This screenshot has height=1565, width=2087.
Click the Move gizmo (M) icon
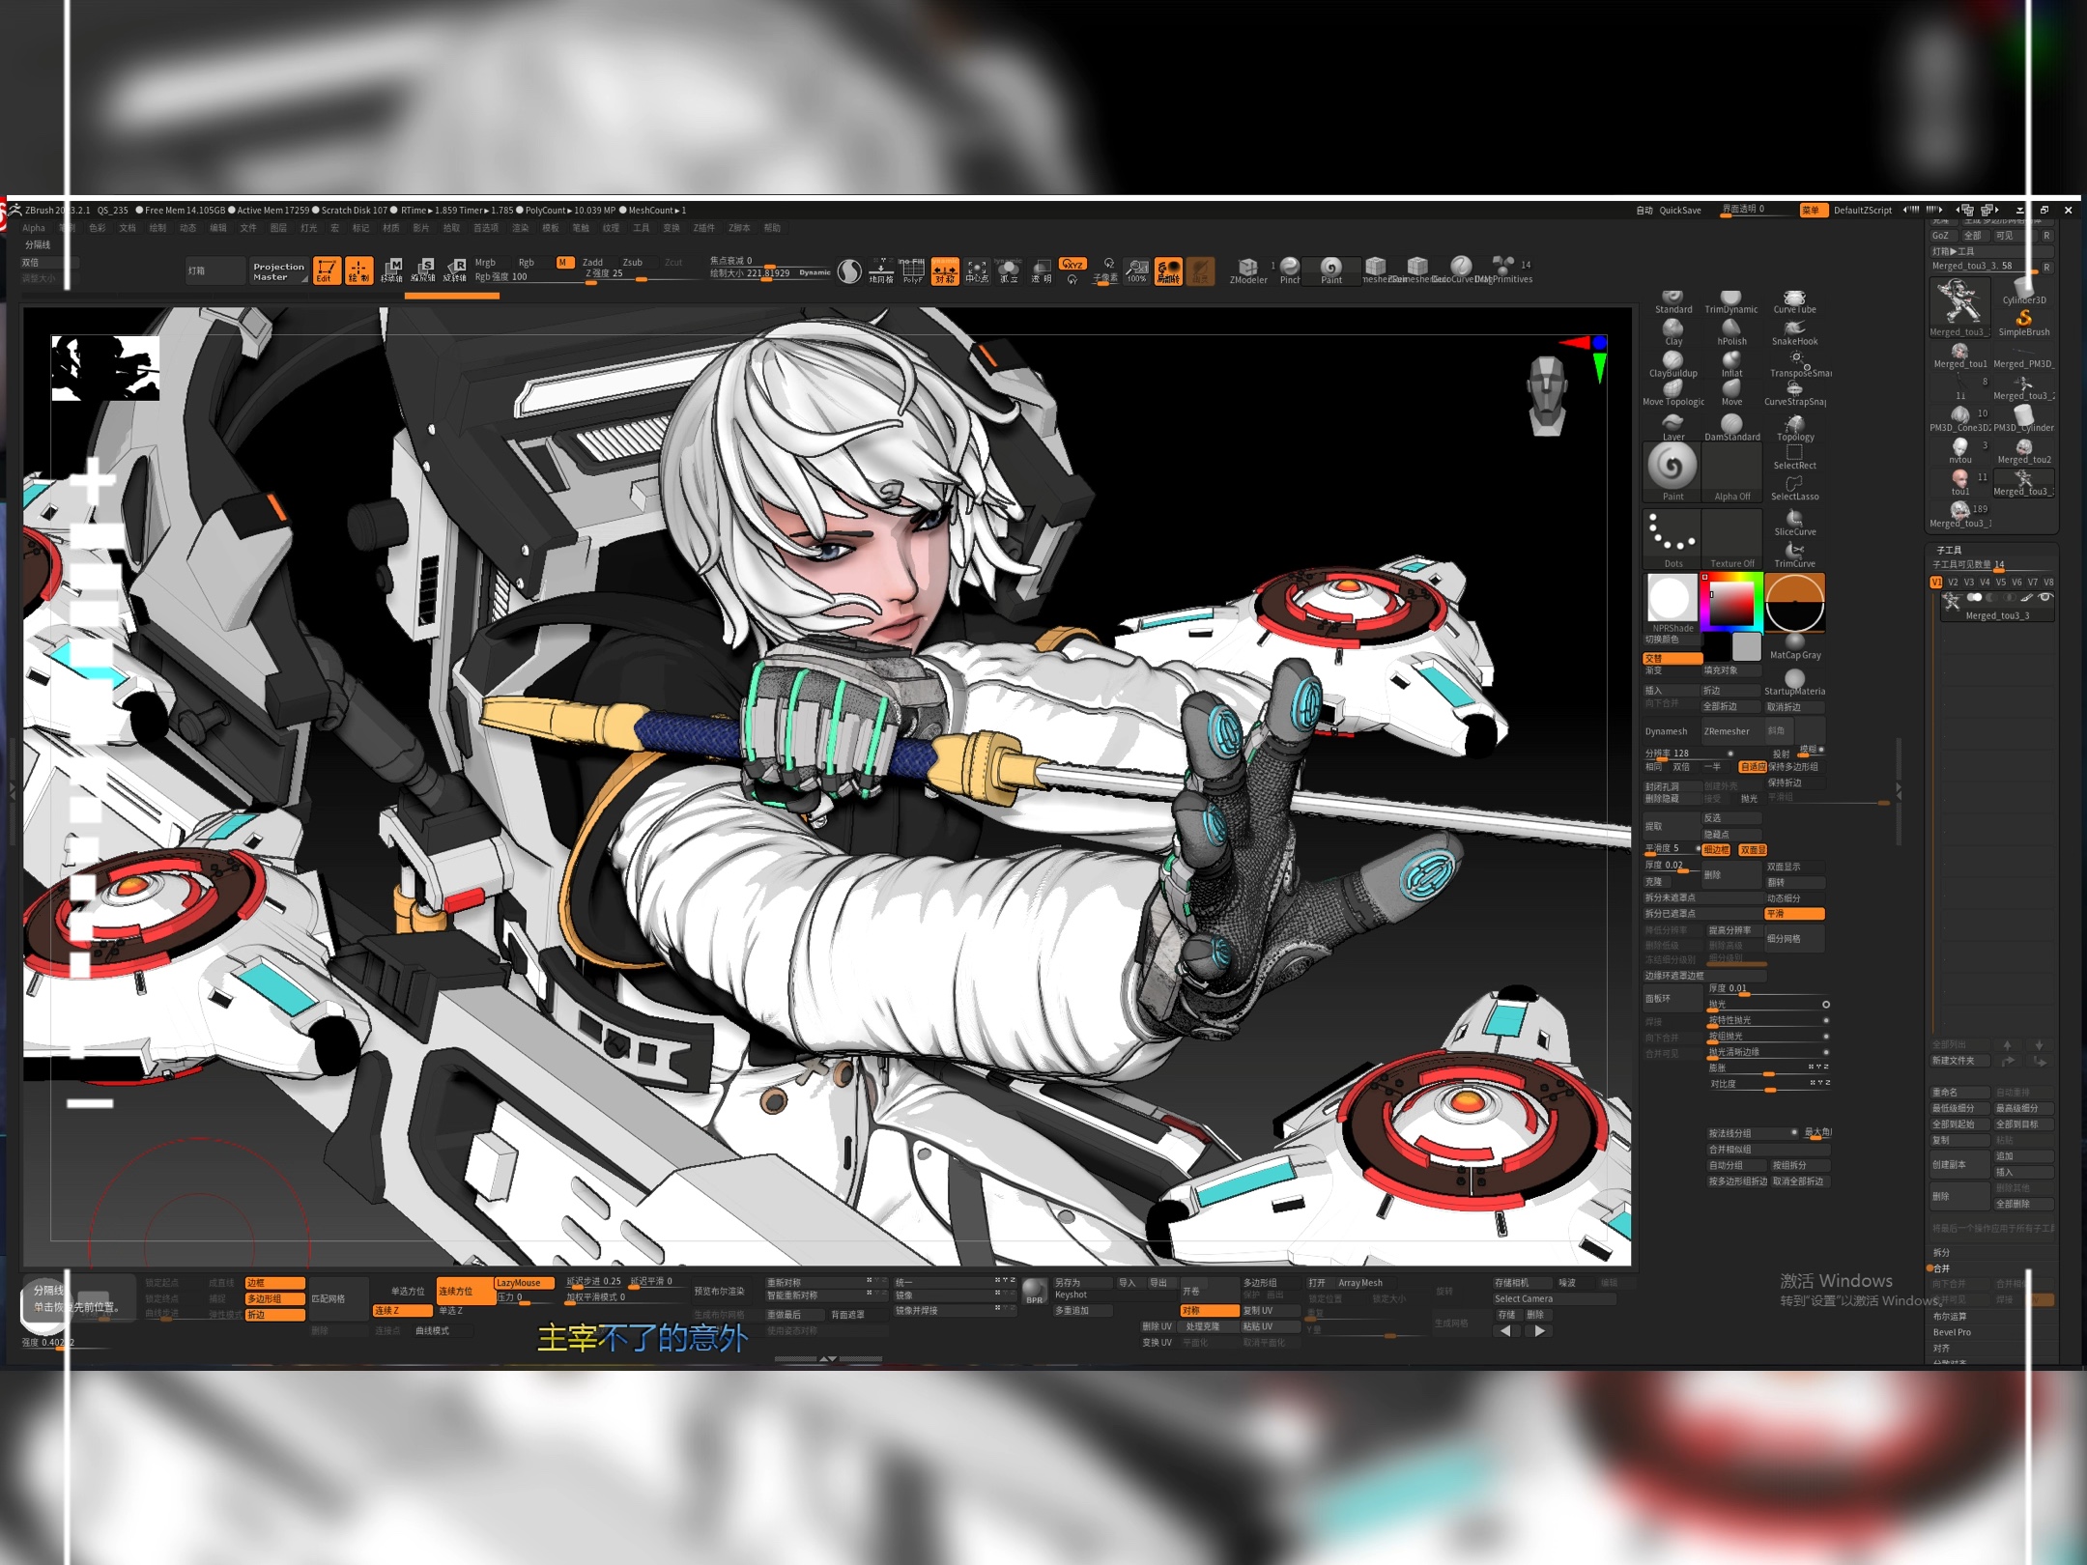click(x=391, y=270)
